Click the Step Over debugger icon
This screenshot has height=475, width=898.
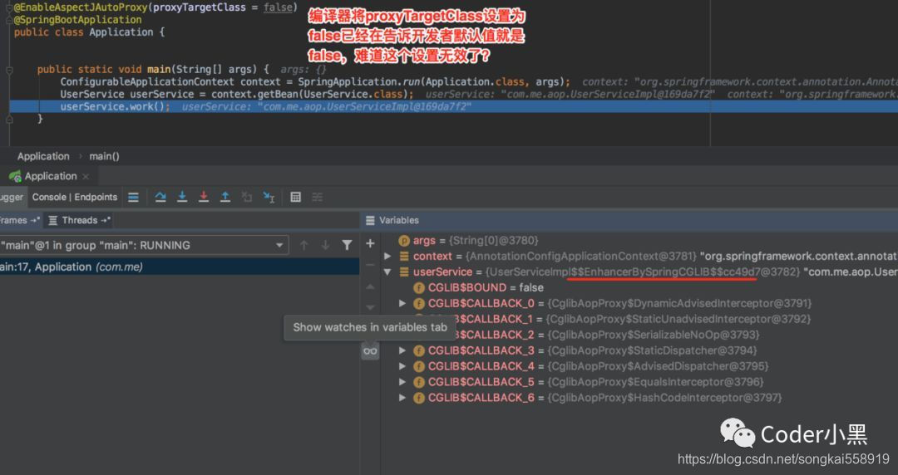pyautogui.click(x=160, y=197)
